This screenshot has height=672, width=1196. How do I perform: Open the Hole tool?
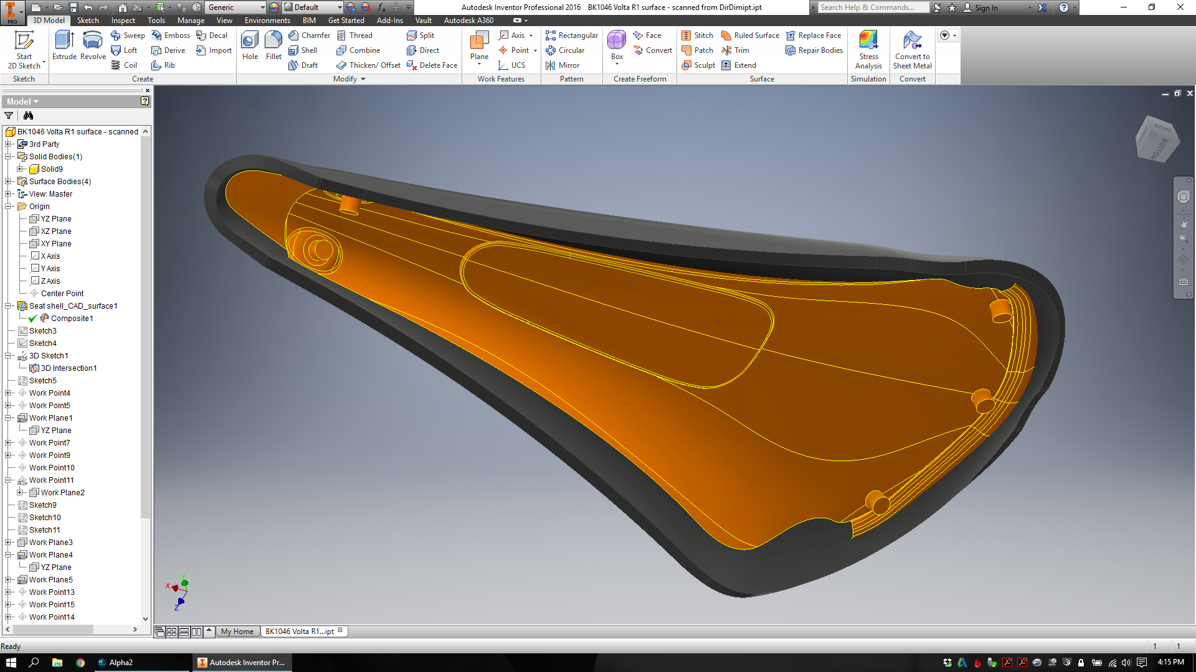coord(250,45)
